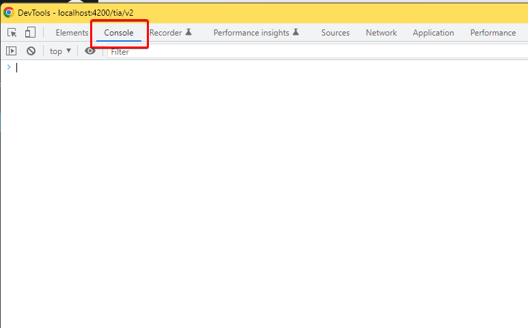
Task: Open the Sources tab
Action: [335, 33]
